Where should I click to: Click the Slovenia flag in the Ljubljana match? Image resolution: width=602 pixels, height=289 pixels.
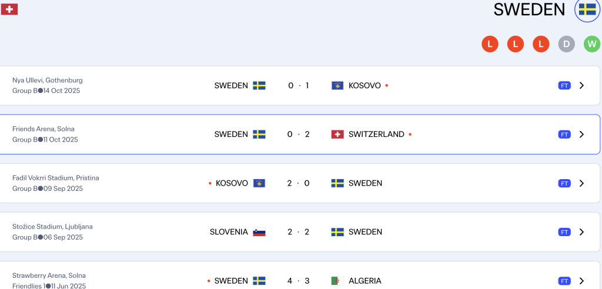click(x=259, y=232)
